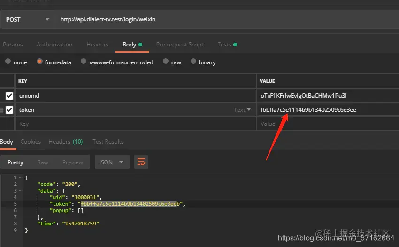Collapse the JSON root at line 1
Screen dimensions: 399x247
pyautogui.click(x=20, y=178)
